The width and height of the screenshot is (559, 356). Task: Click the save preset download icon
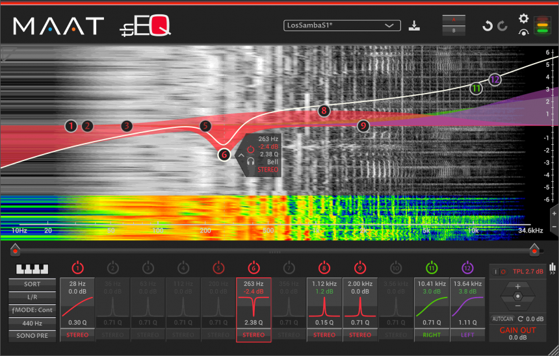point(415,26)
